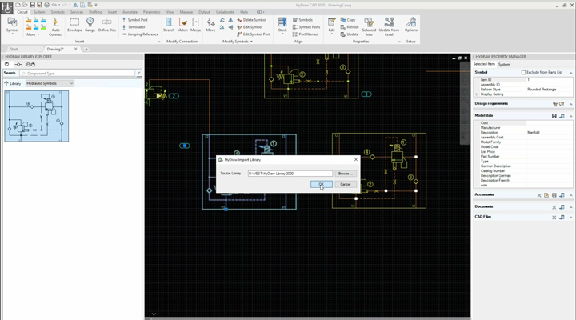This screenshot has width=576, height=320.
Task: Click Browse to pick source library
Action: 344,173
